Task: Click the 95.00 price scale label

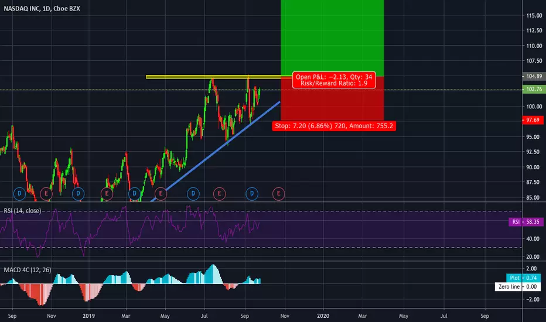Action: (x=533, y=137)
